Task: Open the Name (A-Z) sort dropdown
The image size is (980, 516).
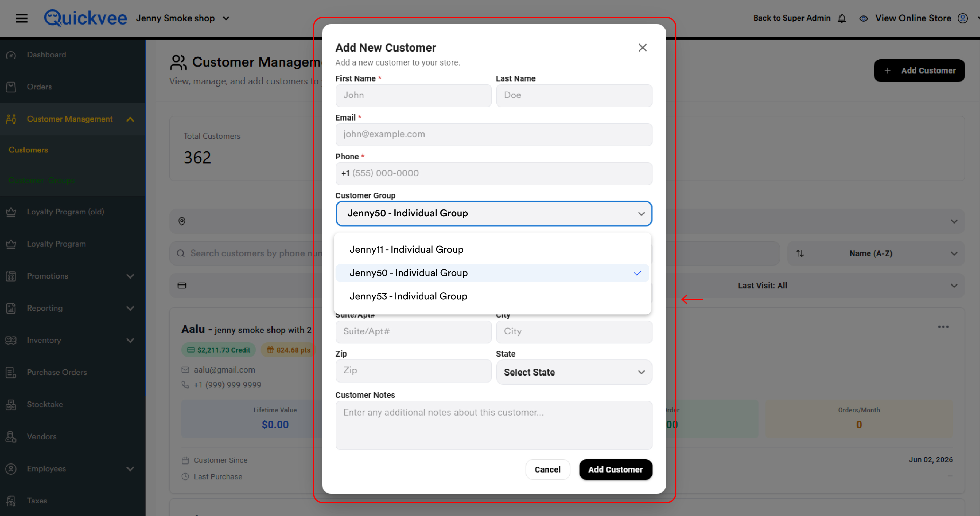Action: [876, 253]
